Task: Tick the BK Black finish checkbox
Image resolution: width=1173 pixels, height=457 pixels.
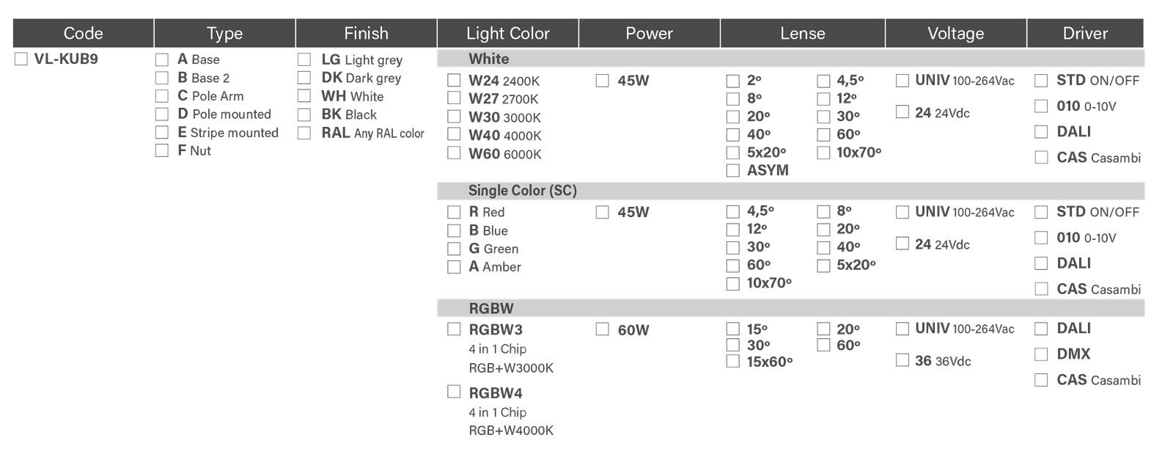Action: click(x=304, y=114)
